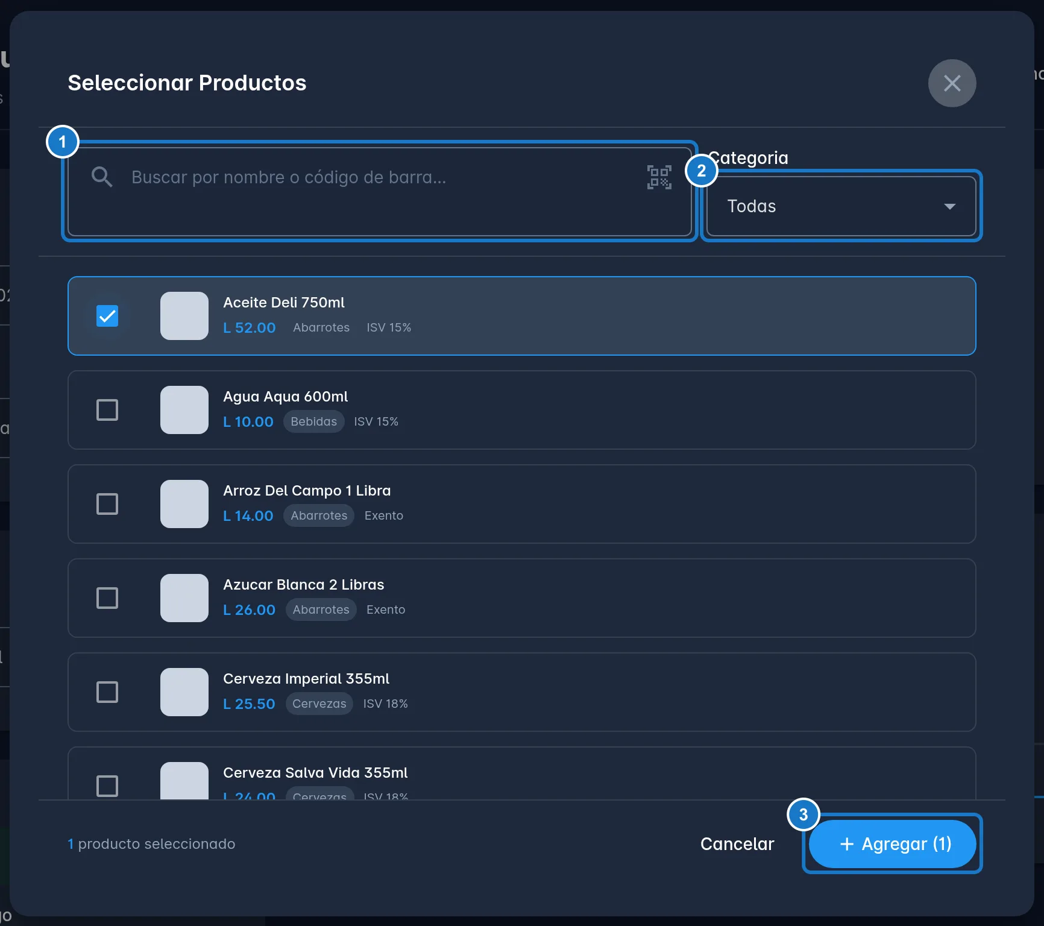
Task: Click the Cerveza Imperial 355ml name
Action: point(306,679)
